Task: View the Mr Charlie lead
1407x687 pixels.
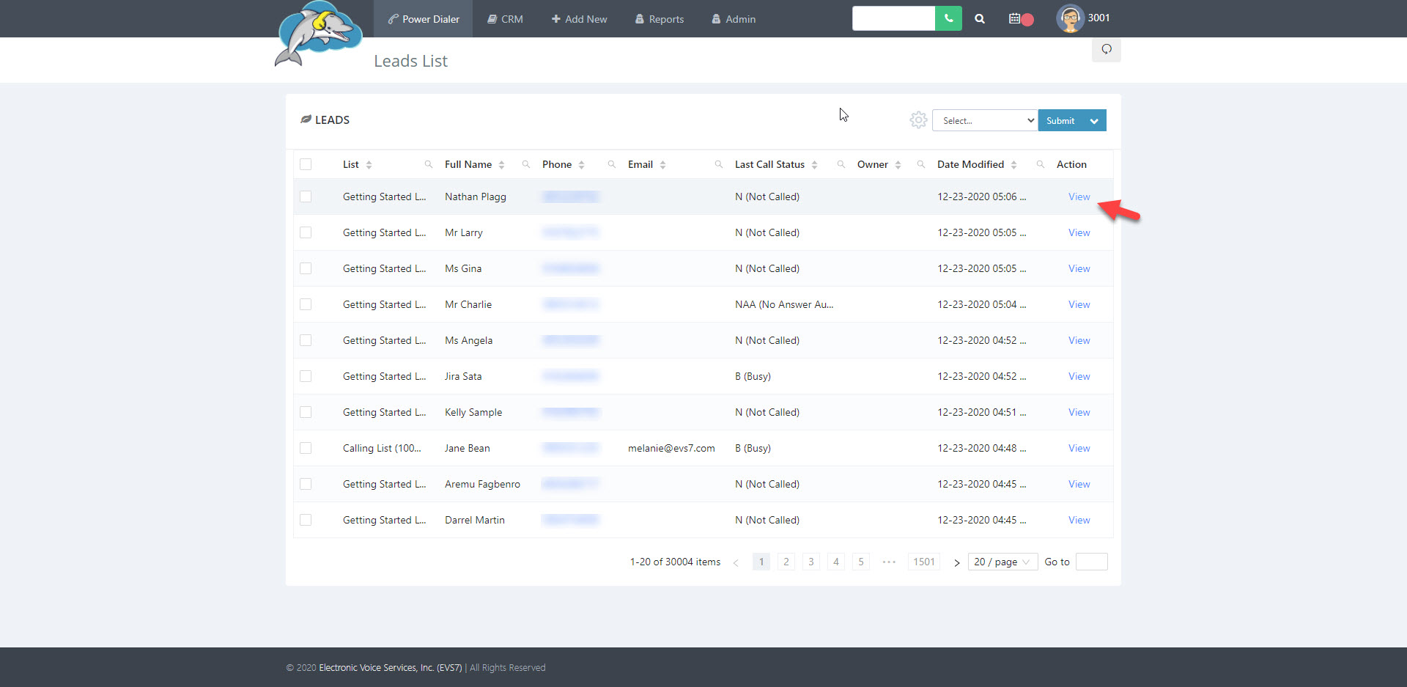Action: click(x=1079, y=304)
